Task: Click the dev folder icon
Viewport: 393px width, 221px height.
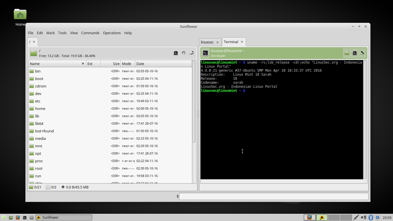Action: 32,94
